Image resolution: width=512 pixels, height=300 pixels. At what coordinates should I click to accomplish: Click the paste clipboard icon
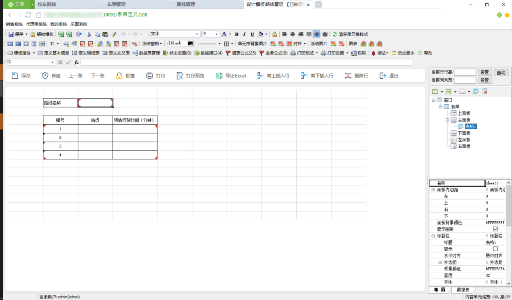tap(105, 34)
